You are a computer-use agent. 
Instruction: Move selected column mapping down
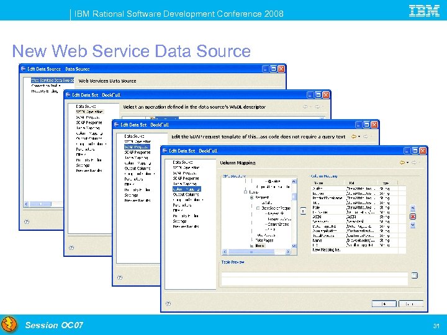click(x=412, y=225)
